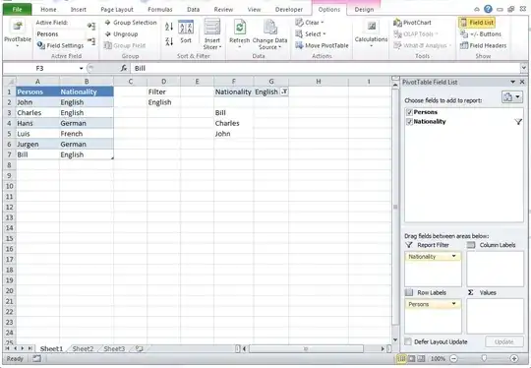Viewport: 531px width, 368px height.
Task: Select the zoom slider handle
Action: point(484,358)
